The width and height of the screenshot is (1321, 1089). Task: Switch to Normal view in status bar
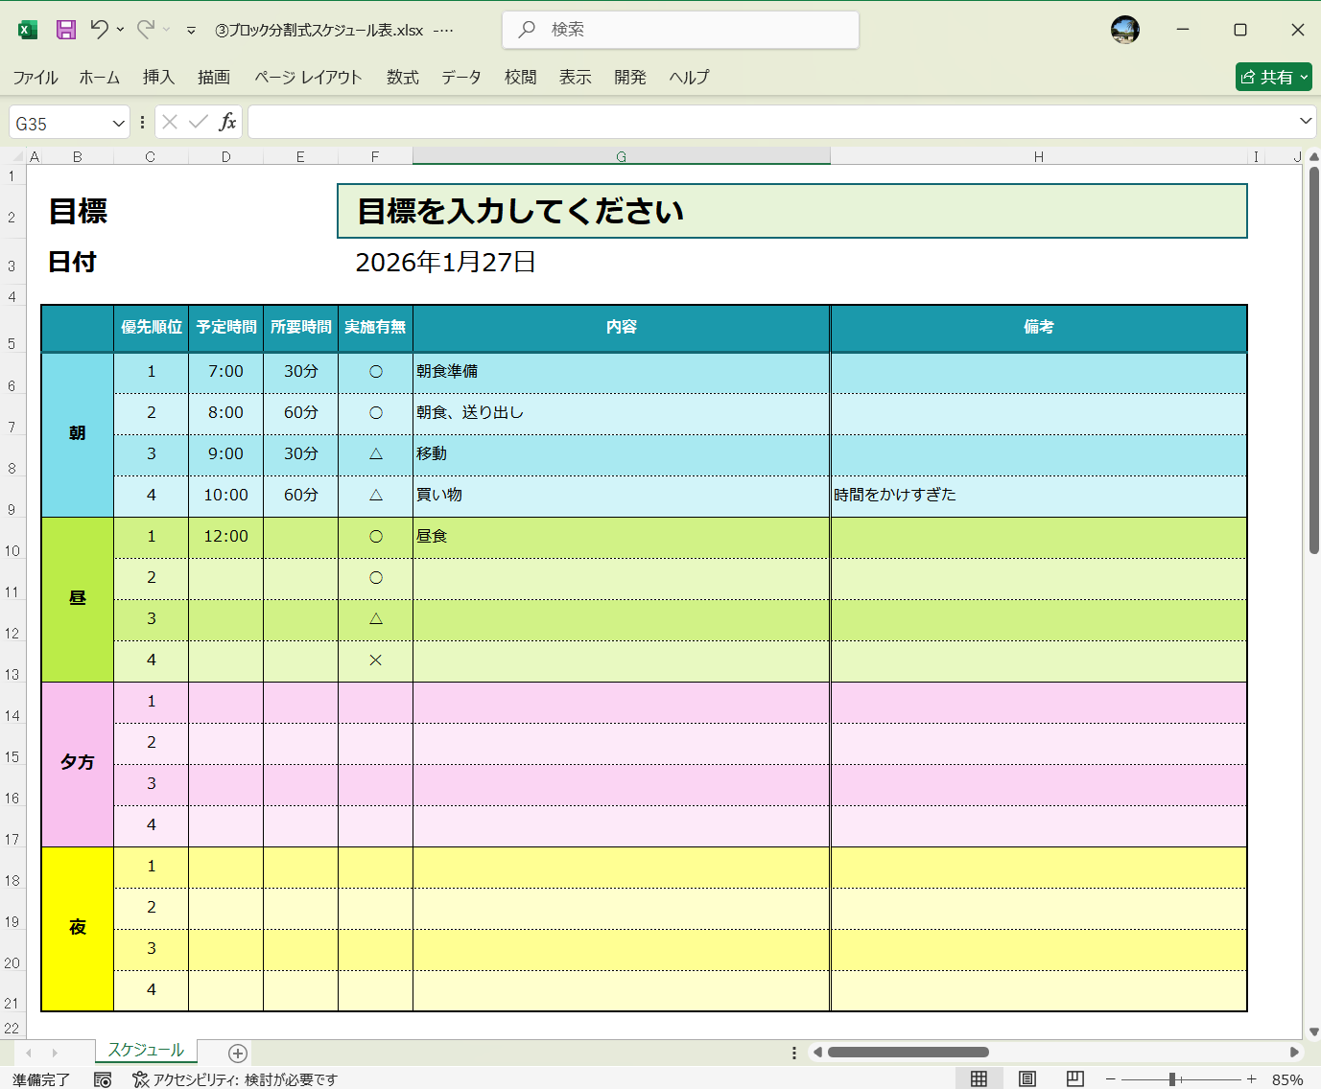tap(978, 1077)
